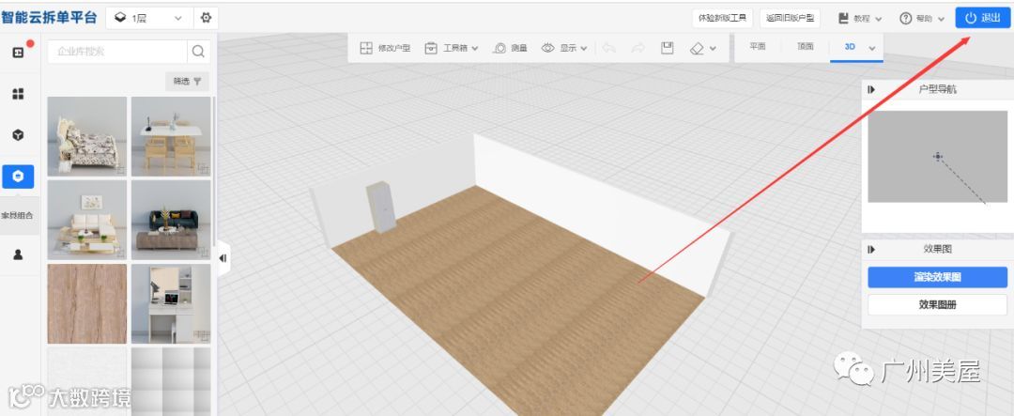Click the redo arrow
1014x416 pixels.
(638, 48)
